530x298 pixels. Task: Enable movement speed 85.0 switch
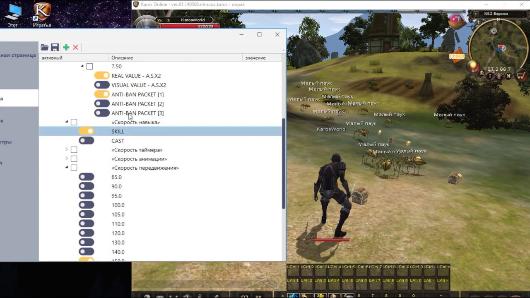pyautogui.click(x=87, y=177)
